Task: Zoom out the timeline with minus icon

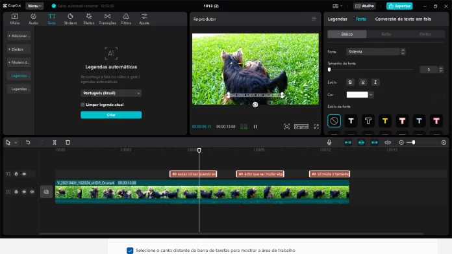Action: pos(401,142)
